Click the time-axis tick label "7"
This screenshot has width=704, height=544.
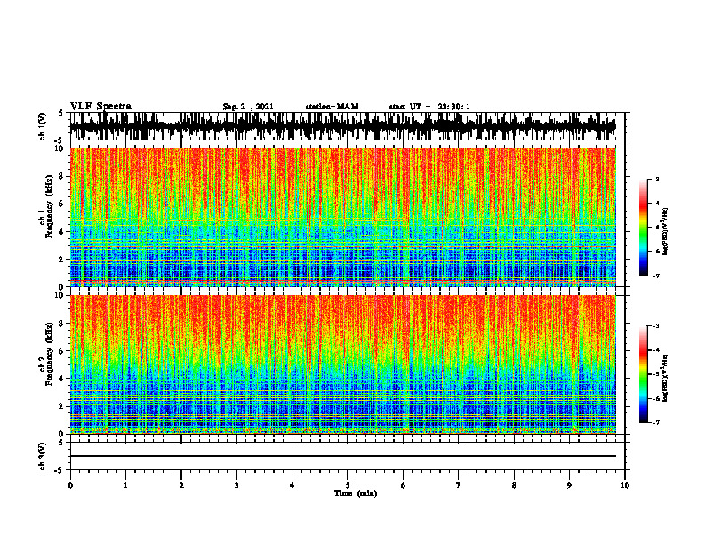tap(459, 485)
